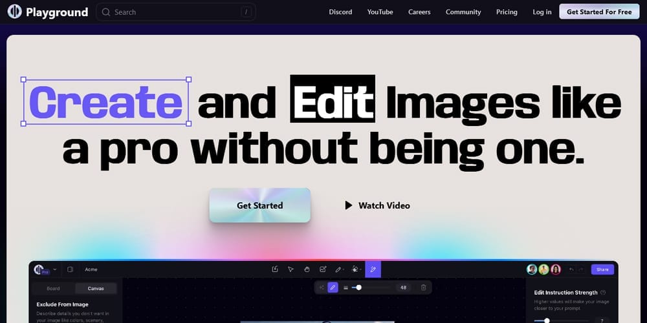
Task: Expand the paint bucket tool dropdown arrow
Action: click(360, 270)
